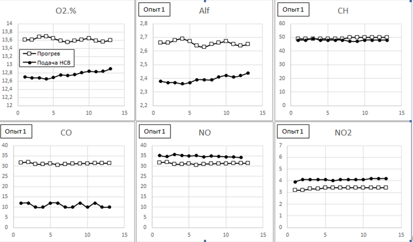Click the Опыт 1 label in CO chart
The height and width of the screenshot is (242, 413).
(16, 131)
